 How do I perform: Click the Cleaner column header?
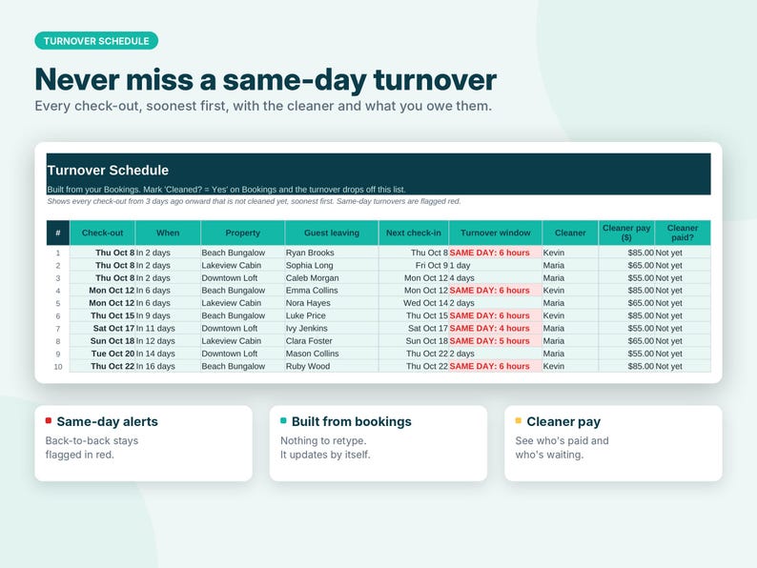pyautogui.click(x=570, y=233)
